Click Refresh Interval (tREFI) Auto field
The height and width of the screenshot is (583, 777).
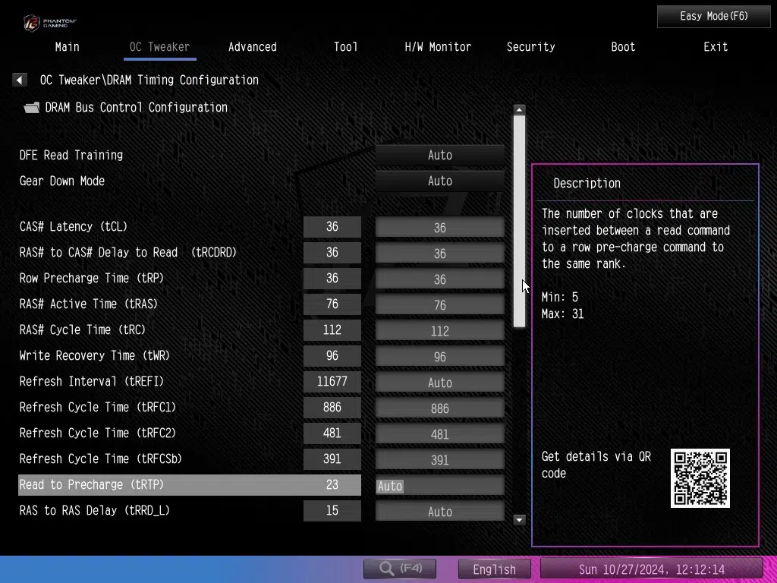point(439,383)
